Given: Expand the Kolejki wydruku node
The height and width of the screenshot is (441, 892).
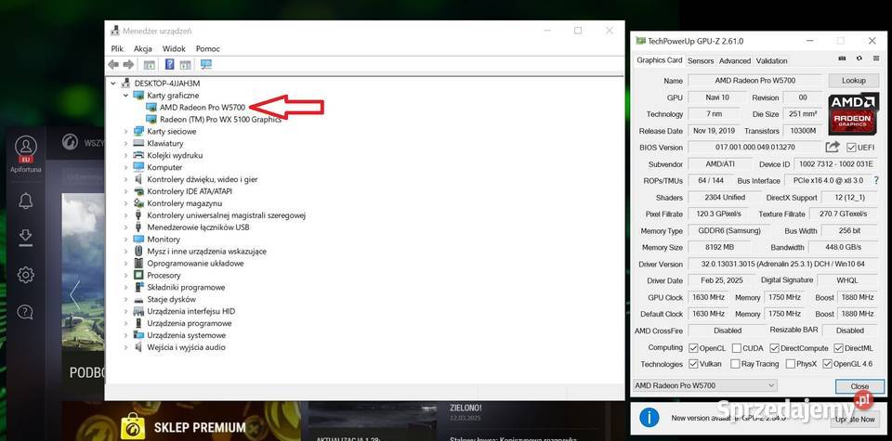Looking at the screenshot, I should [125, 155].
